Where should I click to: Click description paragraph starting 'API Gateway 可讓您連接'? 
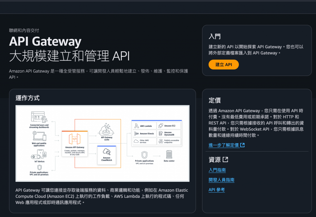click(x=102, y=196)
